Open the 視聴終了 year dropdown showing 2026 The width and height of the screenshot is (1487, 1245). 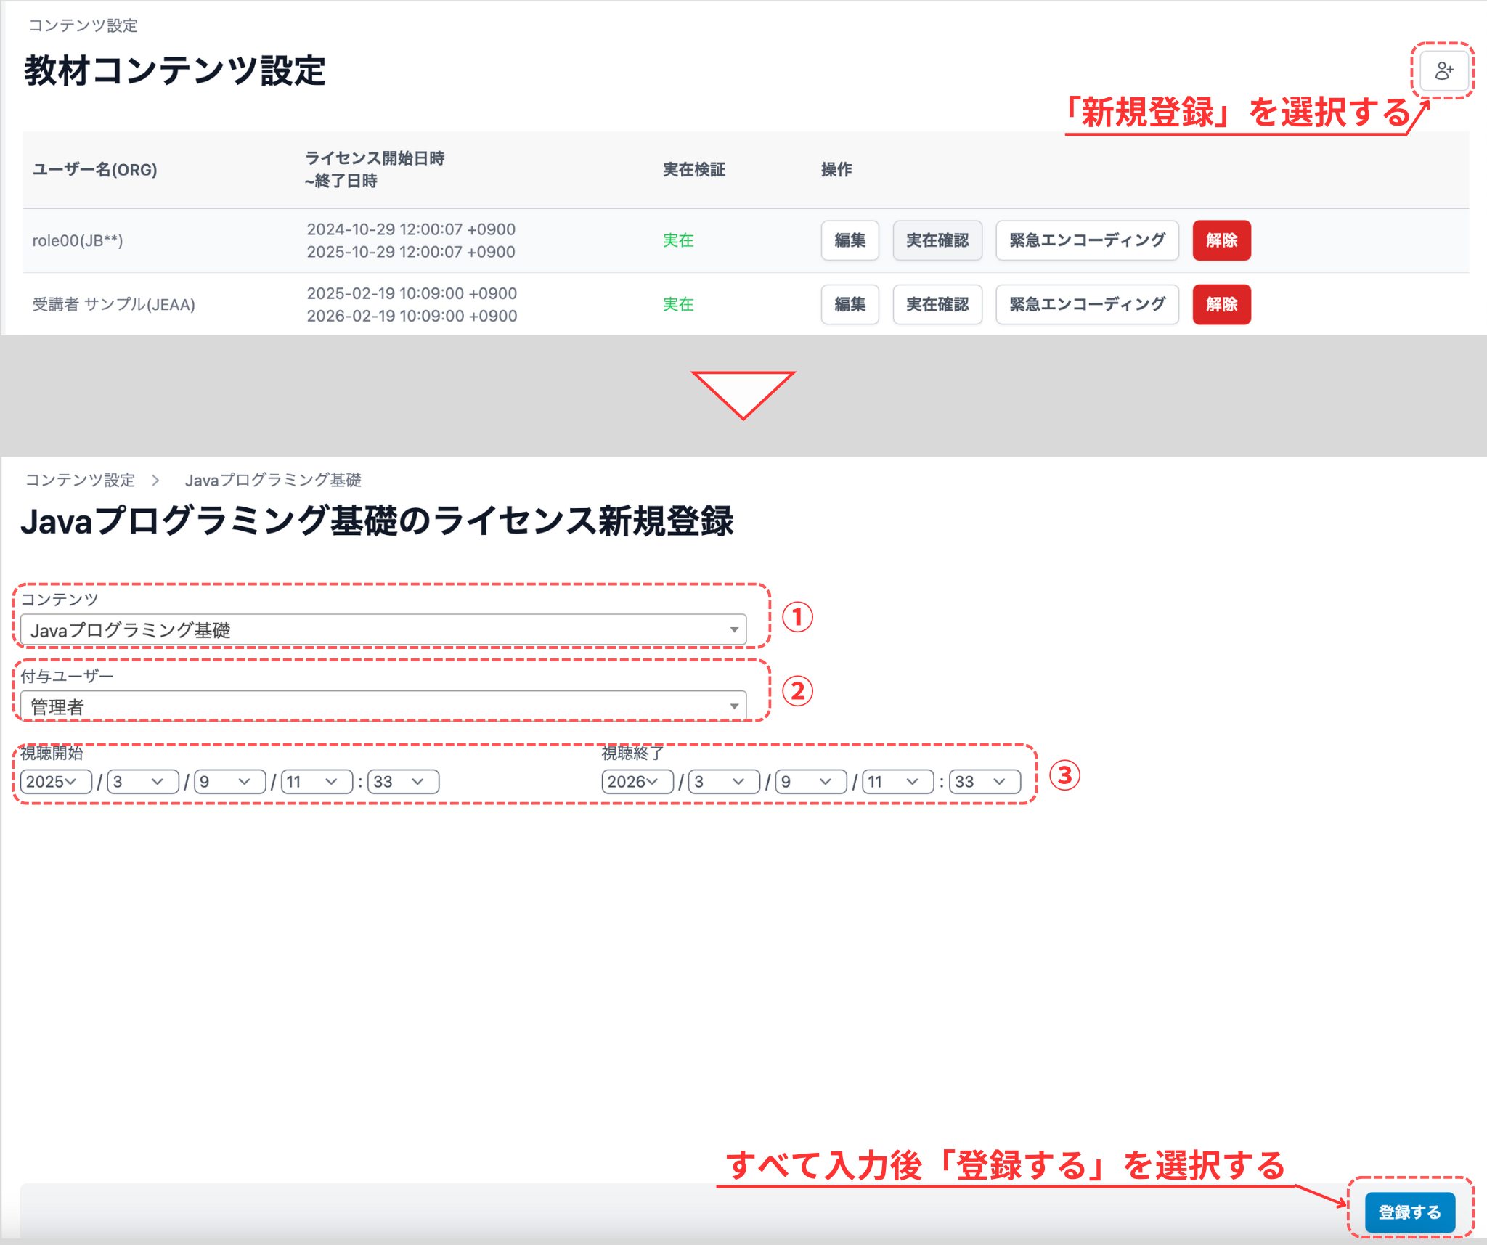[635, 781]
